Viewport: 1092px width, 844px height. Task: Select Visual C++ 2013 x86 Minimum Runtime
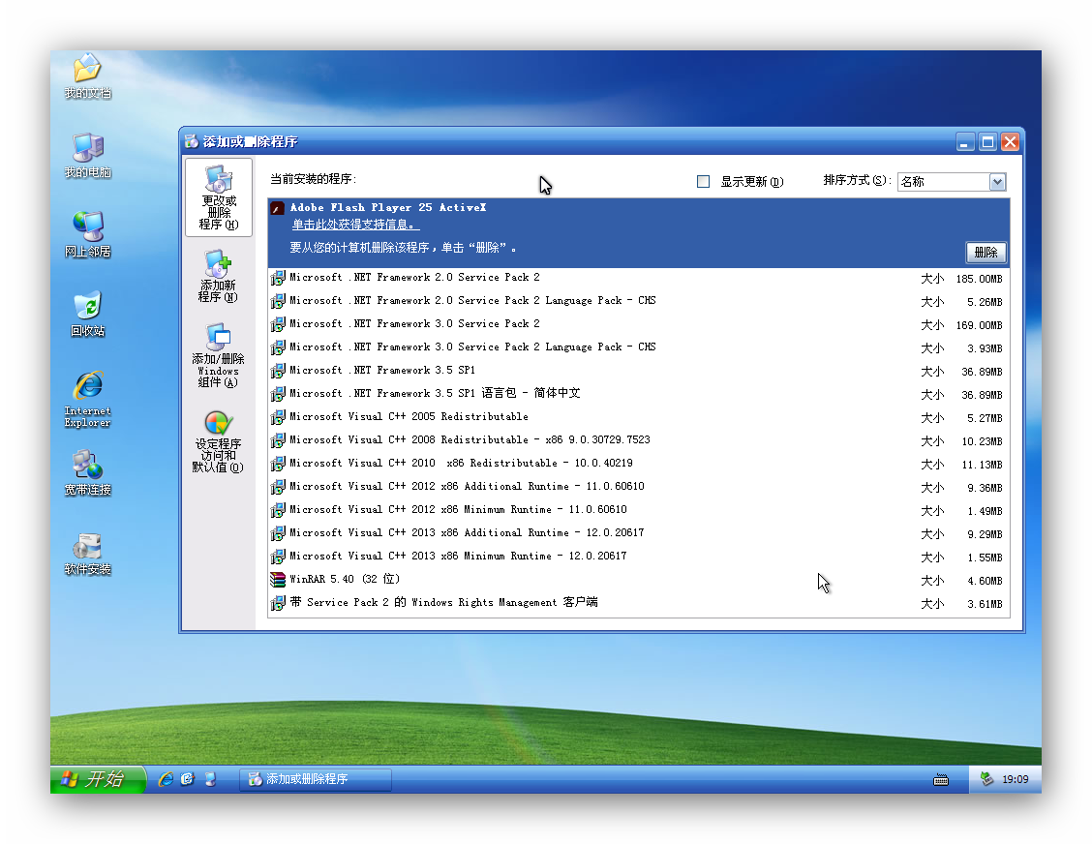639,557
